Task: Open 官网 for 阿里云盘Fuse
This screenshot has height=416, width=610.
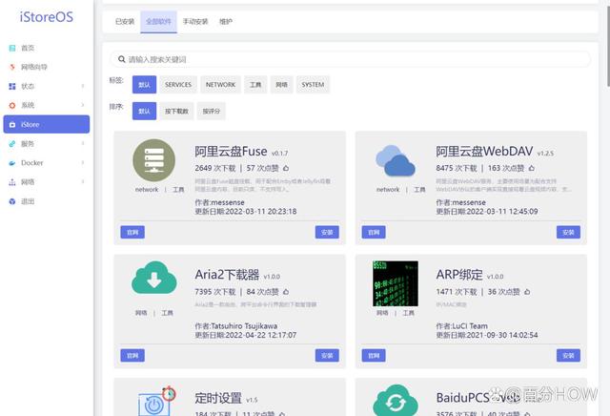Action: click(x=132, y=232)
